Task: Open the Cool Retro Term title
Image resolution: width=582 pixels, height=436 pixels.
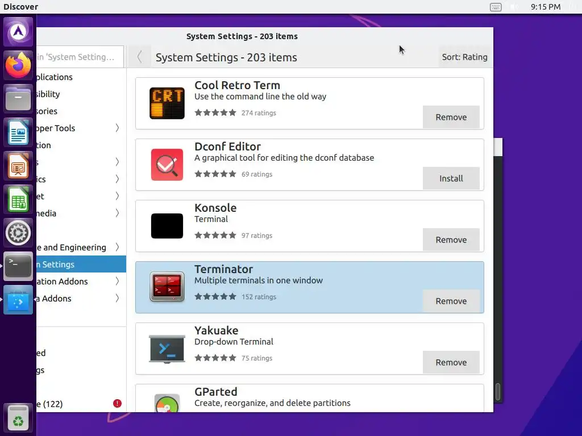Action: [x=237, y=85]
